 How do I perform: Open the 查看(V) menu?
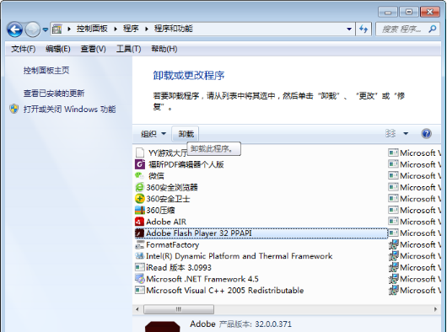(x=93, y=49)
